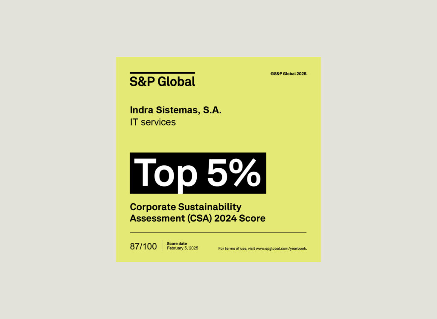437x319 pixels.
Task: Click the "Assessment (CSA) 2024 Score" text
Action: [197, 219]
